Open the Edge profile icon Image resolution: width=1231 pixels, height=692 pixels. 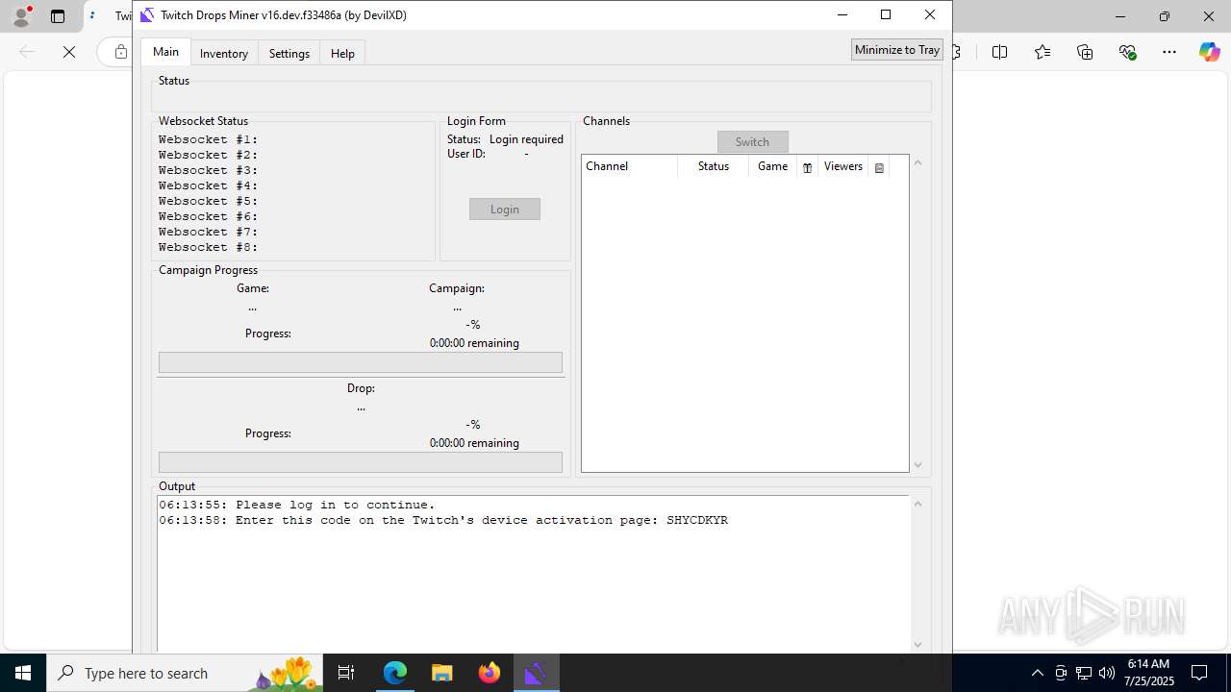[21, 16]
